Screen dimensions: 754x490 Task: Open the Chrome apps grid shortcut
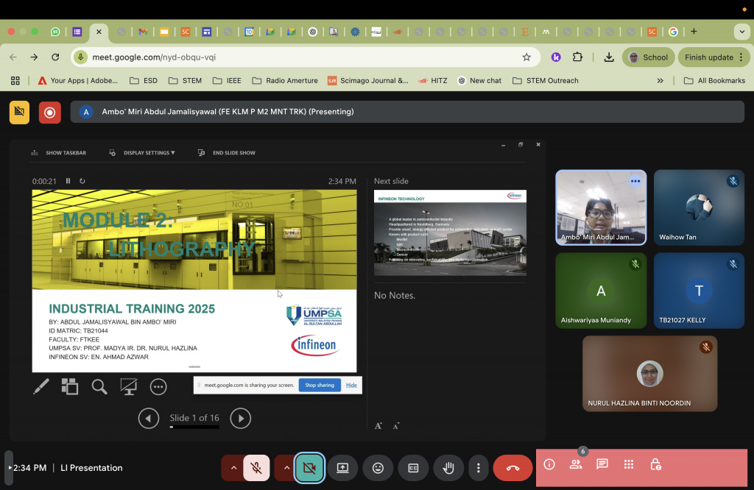pos(15,81)
